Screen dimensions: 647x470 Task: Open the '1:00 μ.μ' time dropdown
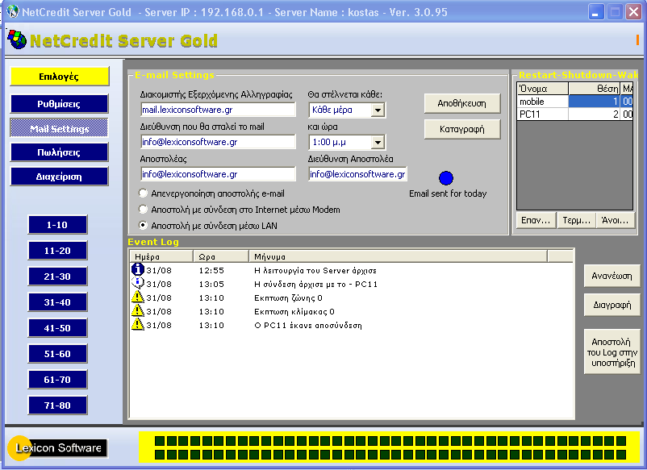click(x=378, y=143)
